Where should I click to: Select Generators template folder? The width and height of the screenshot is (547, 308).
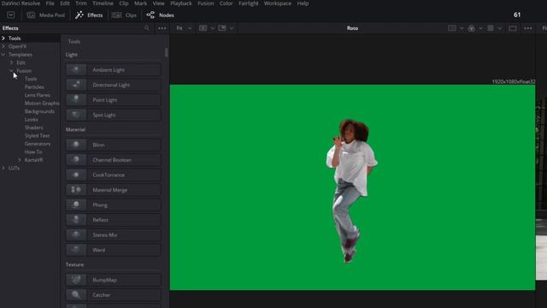point(38,144)
